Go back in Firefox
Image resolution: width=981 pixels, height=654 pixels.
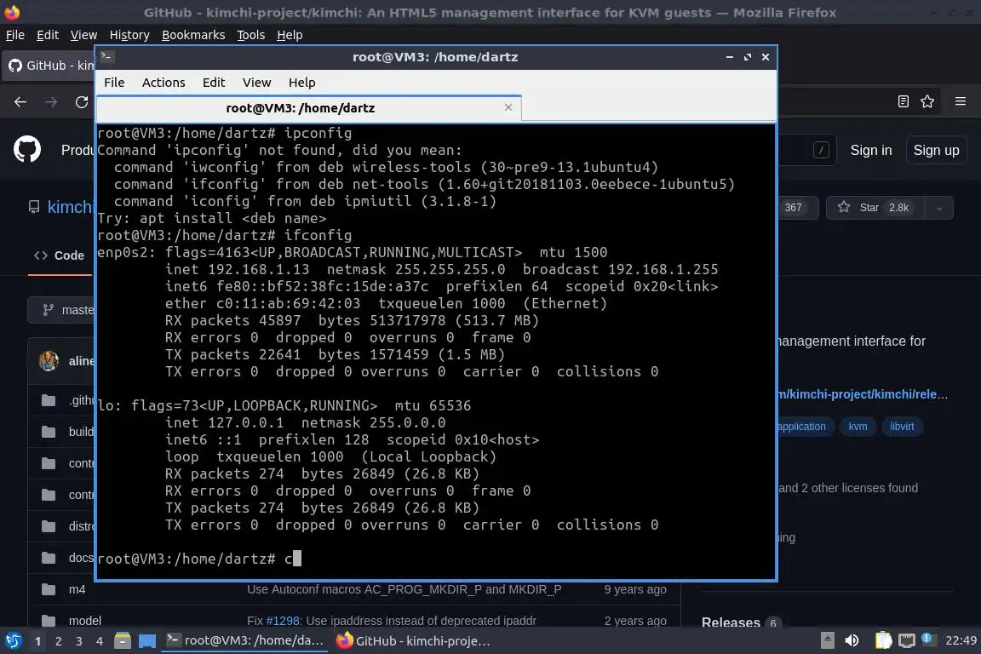pos(20,102)
